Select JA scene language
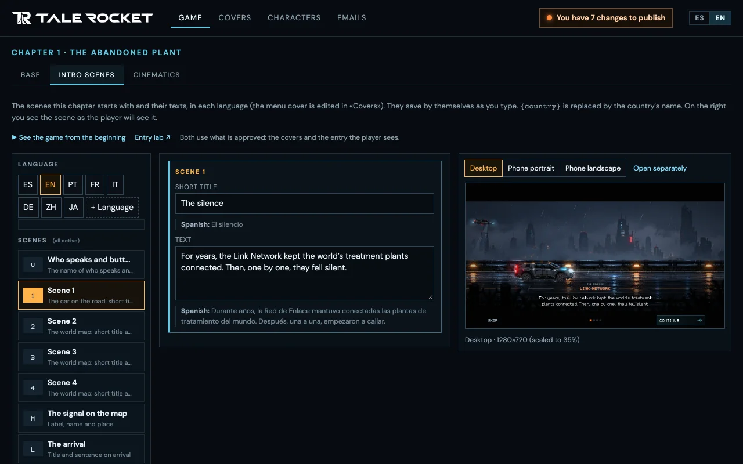This screenshot has height=464, width=743. pos(74,207)
